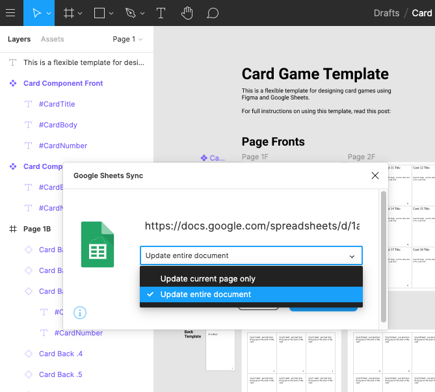Select the Card Back .4 layer
The image size is (435, 392).
pos(60,354)
